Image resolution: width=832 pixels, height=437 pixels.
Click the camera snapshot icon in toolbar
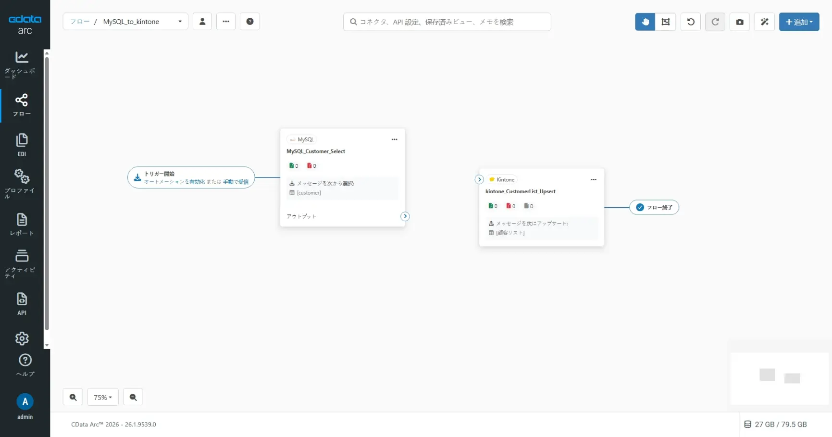[739, 22]
